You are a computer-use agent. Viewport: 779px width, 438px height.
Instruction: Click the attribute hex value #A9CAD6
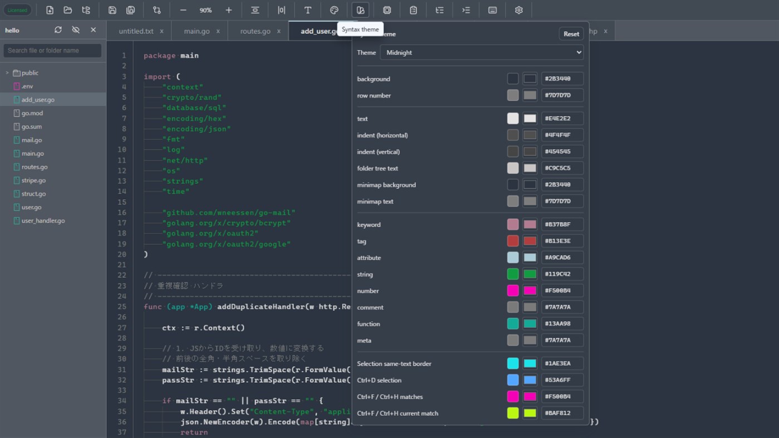[x=562, y=258]
